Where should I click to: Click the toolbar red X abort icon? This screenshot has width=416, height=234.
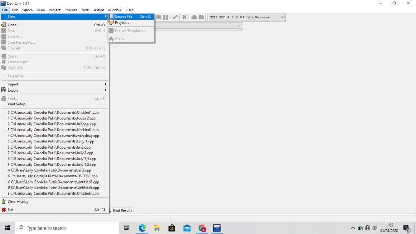(x=184, y=17)
